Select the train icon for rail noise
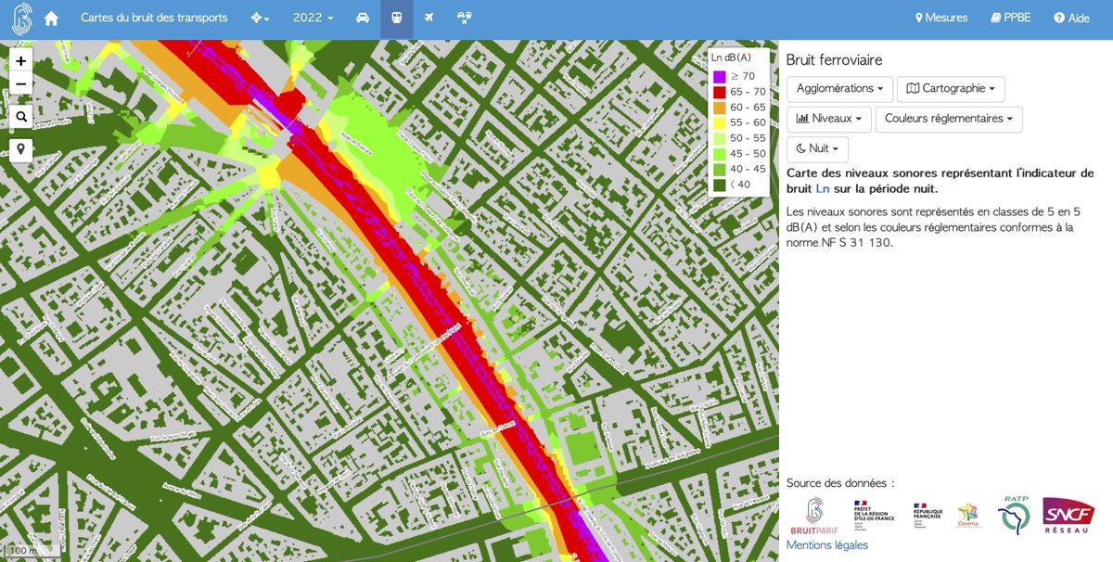1113x562 pixels. (397, 17)
